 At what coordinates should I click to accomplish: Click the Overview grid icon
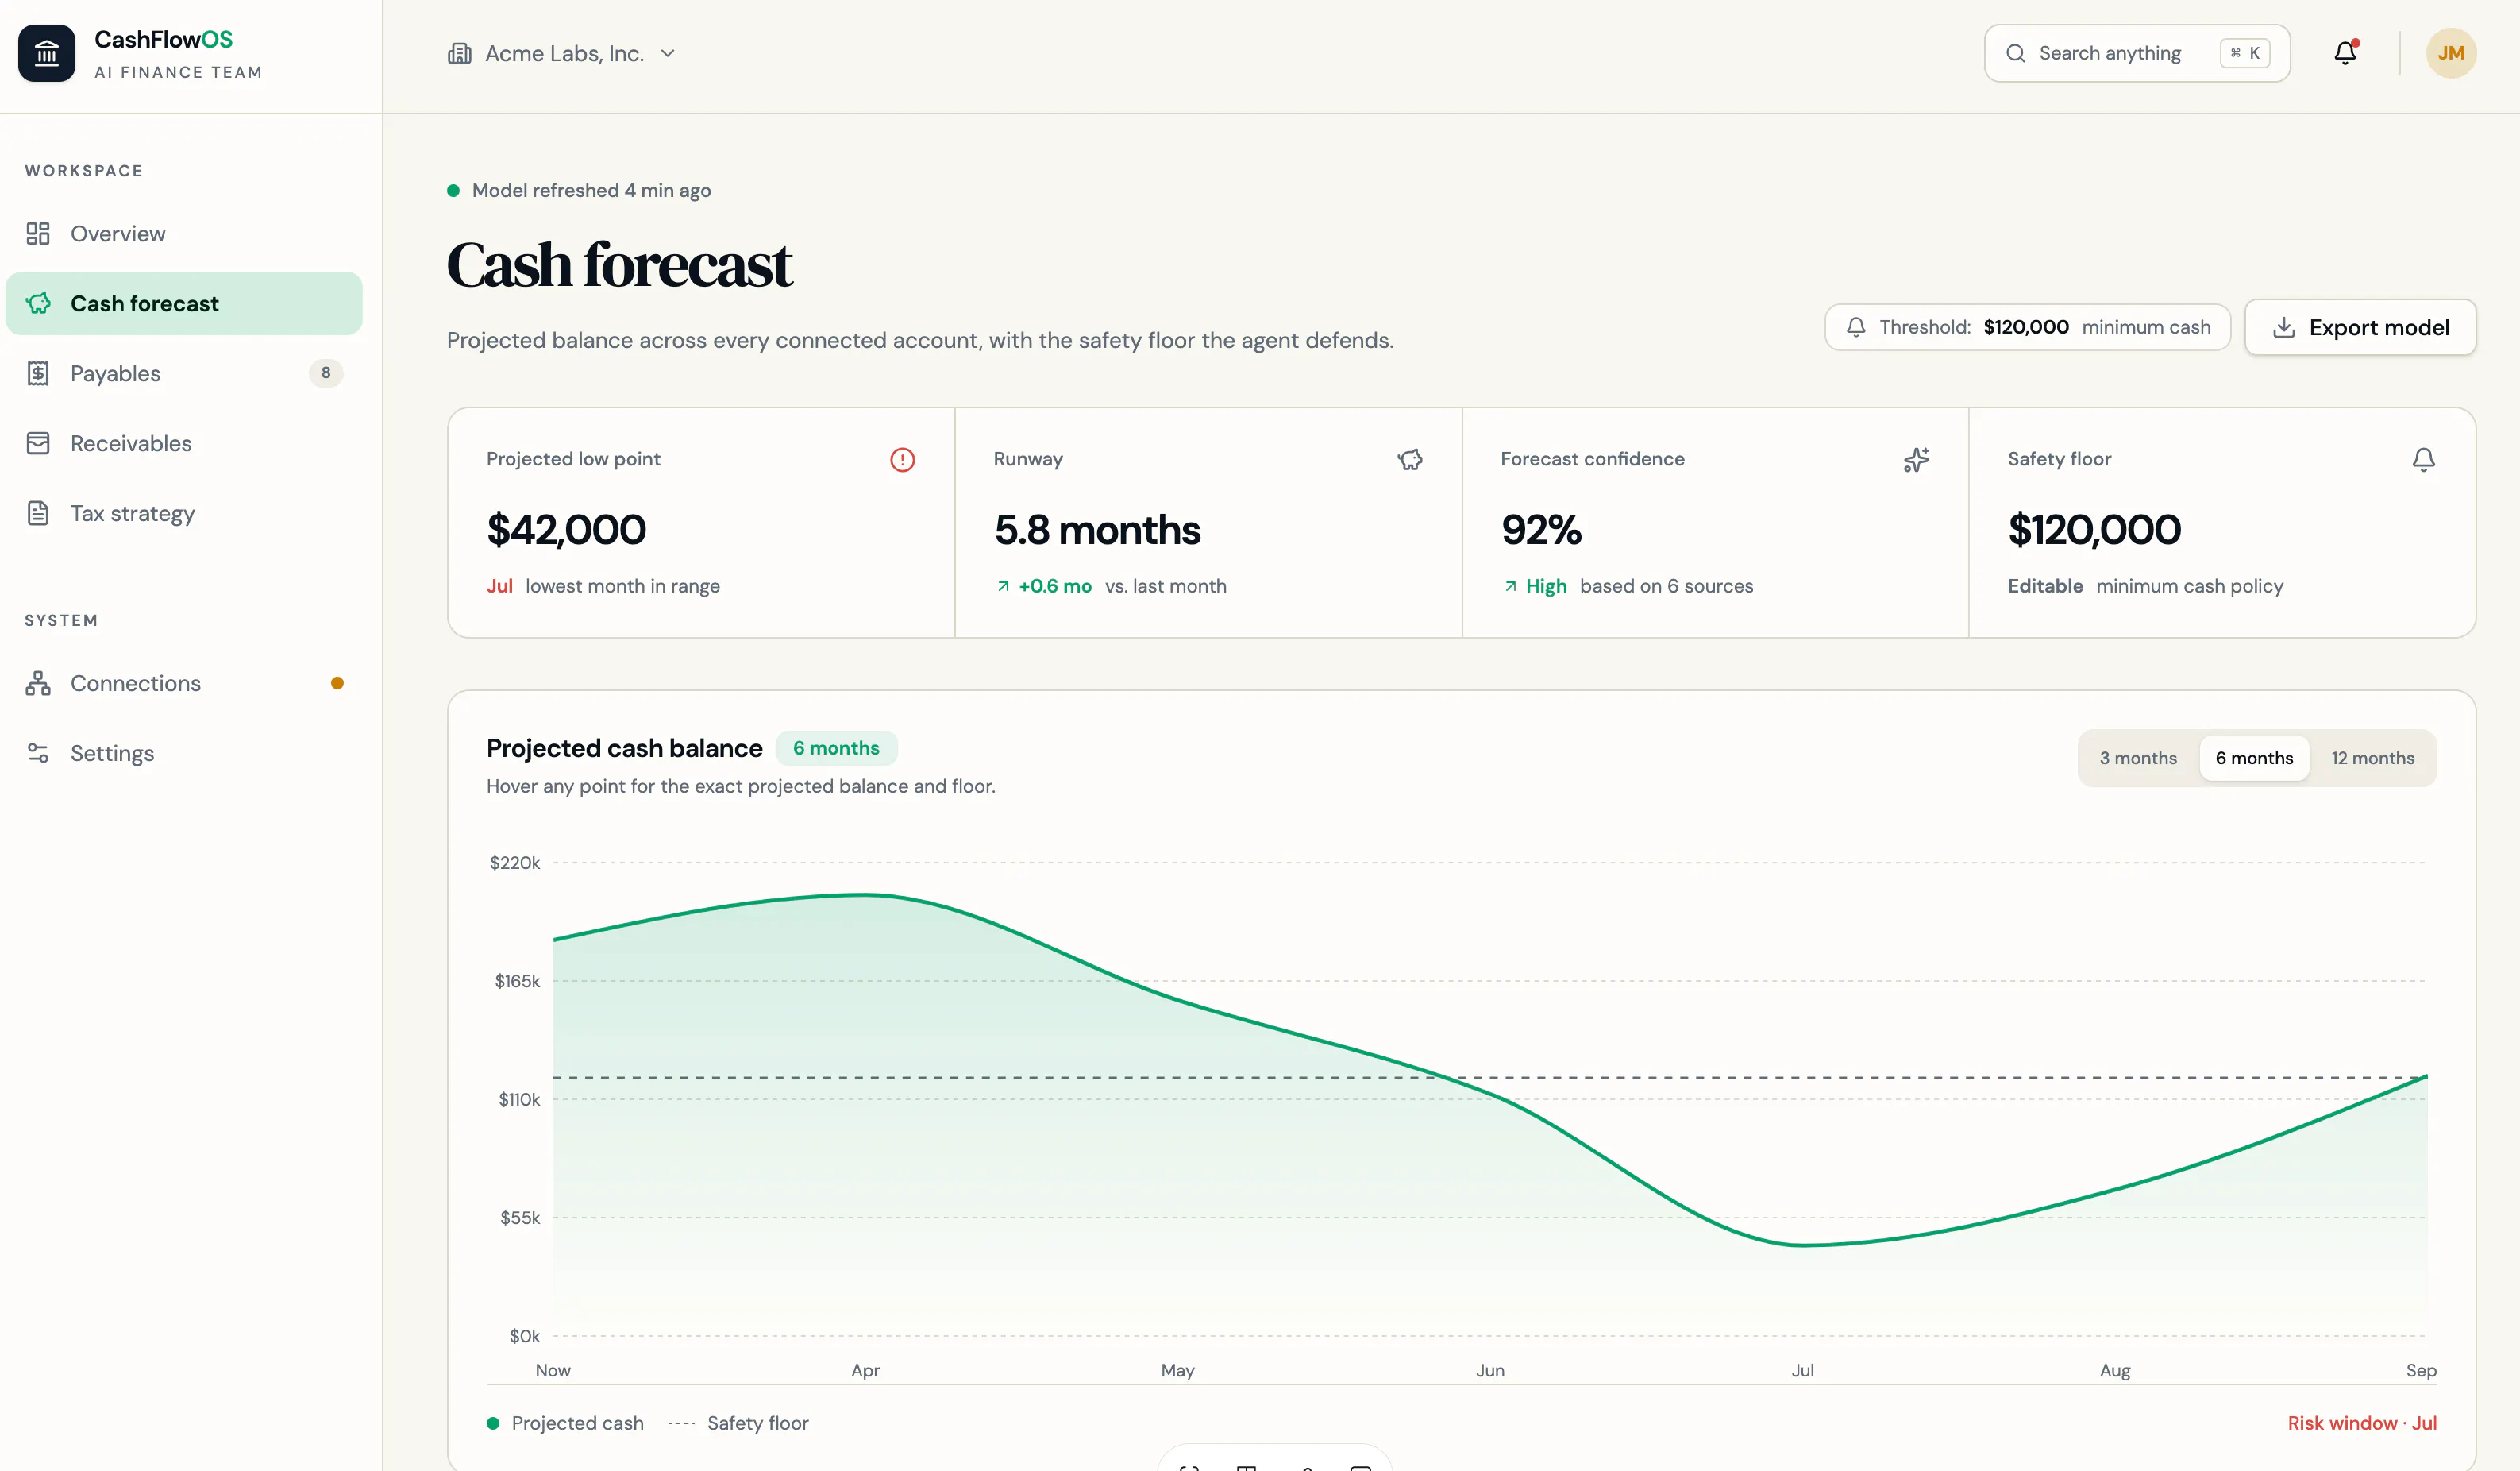pyautogui.click(x=38, y=234)
